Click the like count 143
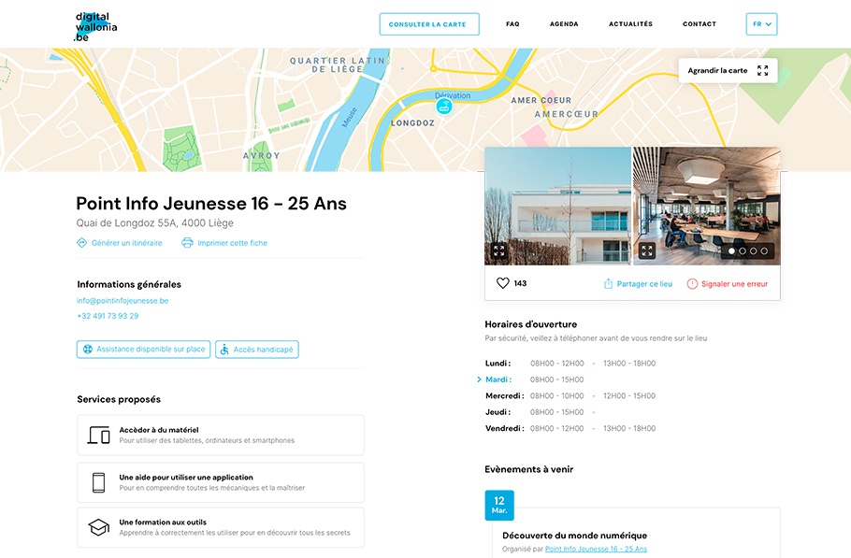 tap(520, 283)
